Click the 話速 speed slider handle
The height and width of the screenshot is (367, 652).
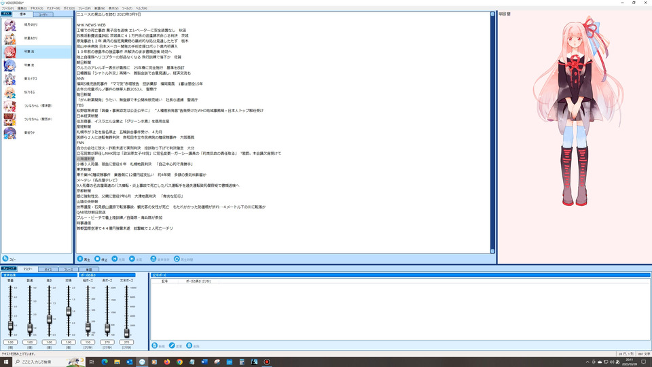[x=30, y=328]
